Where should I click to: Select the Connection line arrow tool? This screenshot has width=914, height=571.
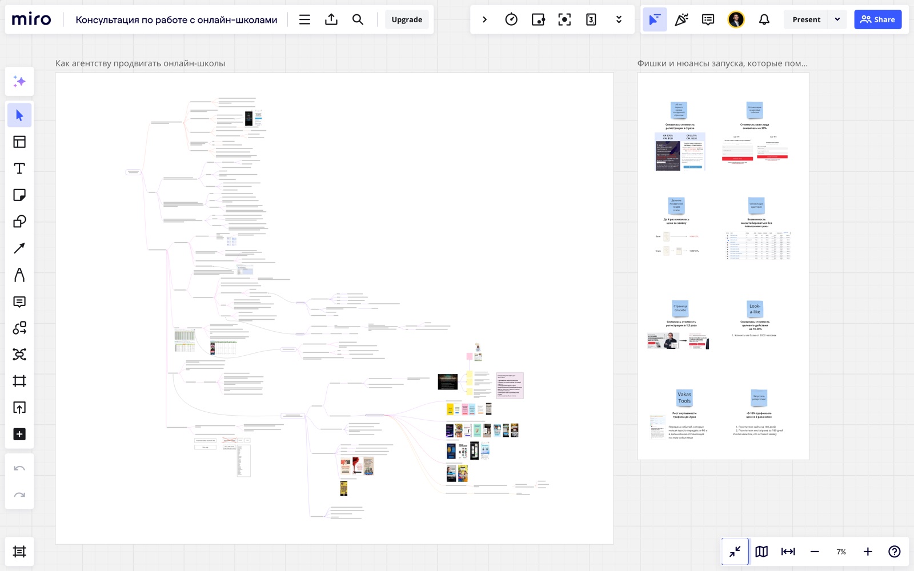click(x=19, y=248)
